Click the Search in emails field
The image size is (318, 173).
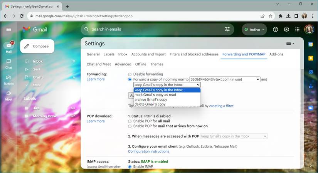tap(154, 29)
